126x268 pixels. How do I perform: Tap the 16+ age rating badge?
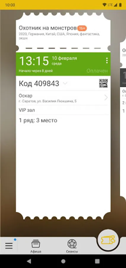82,28
